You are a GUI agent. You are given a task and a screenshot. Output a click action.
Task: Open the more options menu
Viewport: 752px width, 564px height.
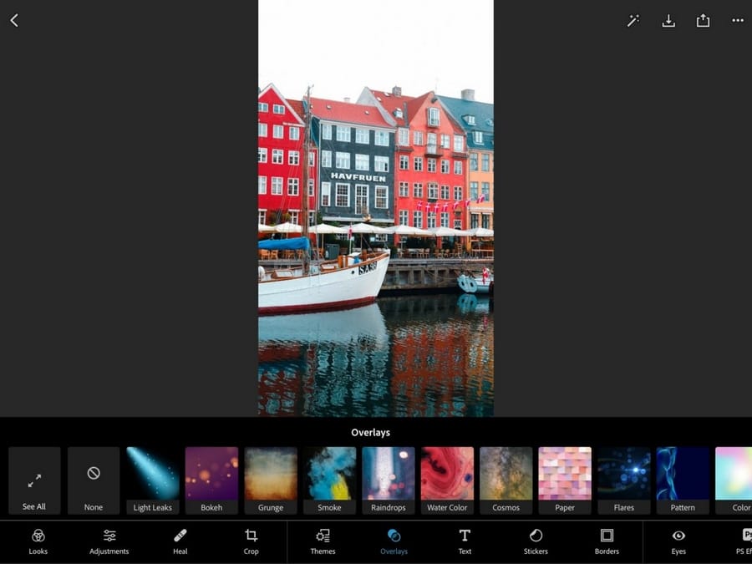(737, 20)
